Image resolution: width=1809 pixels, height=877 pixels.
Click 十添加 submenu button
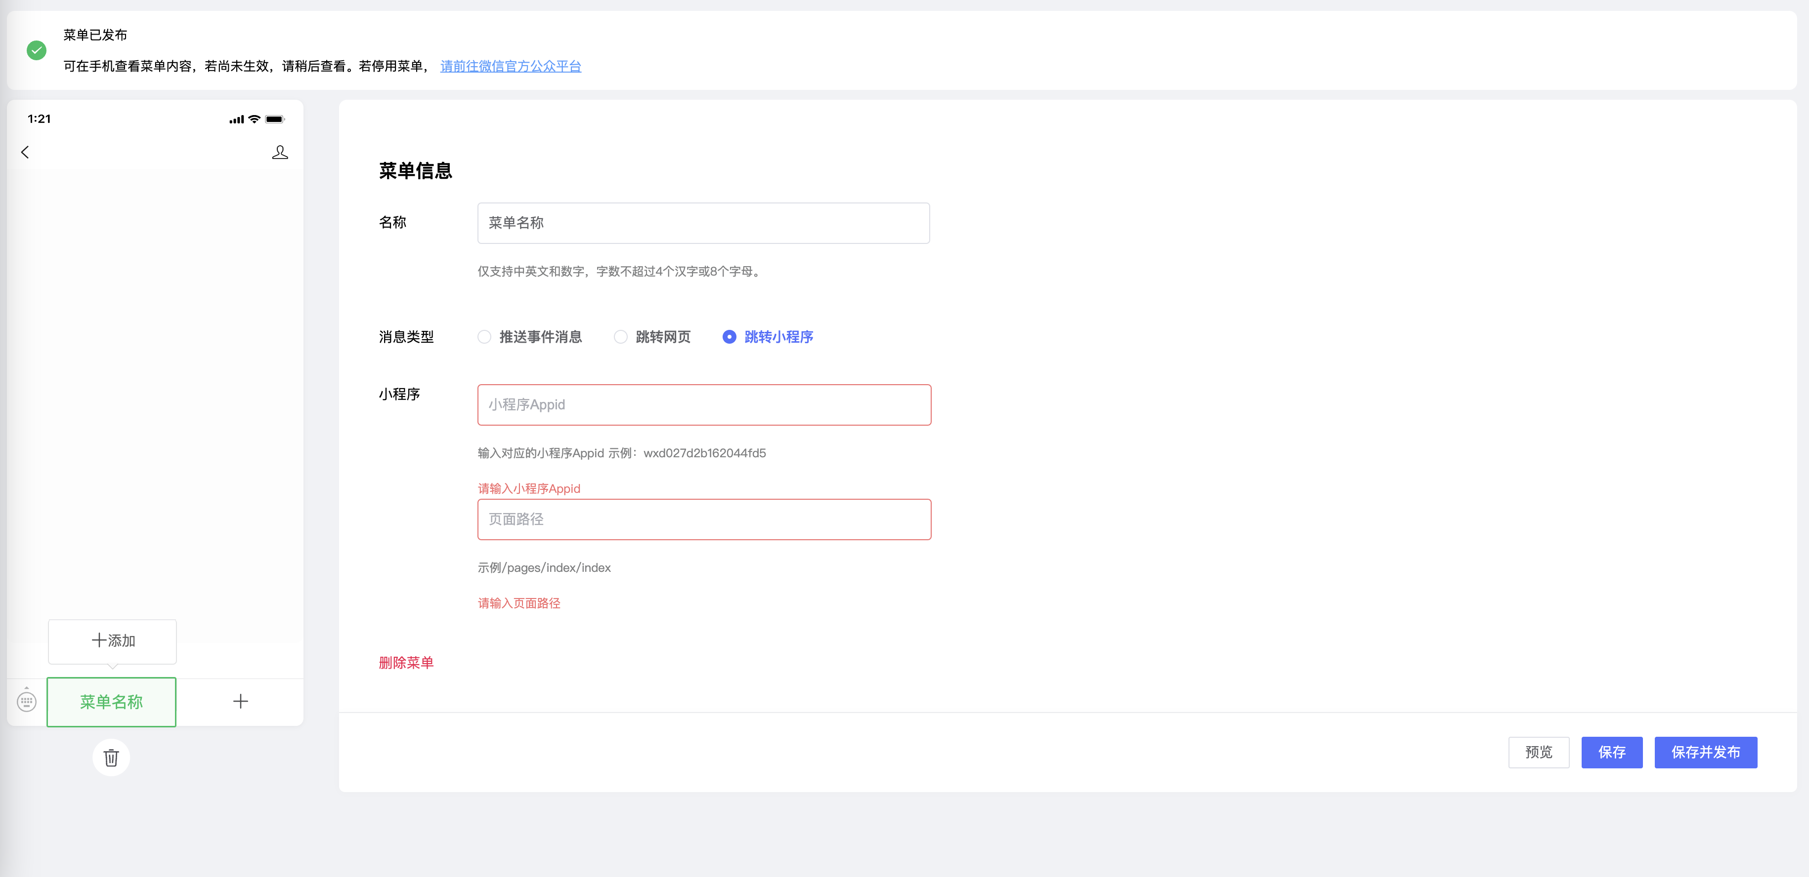112,640
